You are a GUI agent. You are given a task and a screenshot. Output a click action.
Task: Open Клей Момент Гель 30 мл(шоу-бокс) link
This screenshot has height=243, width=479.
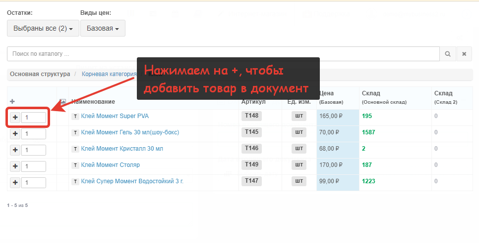coord(130,132)
